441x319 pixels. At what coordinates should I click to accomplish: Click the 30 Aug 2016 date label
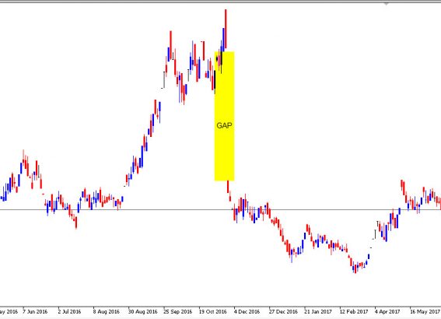point(142,312)
